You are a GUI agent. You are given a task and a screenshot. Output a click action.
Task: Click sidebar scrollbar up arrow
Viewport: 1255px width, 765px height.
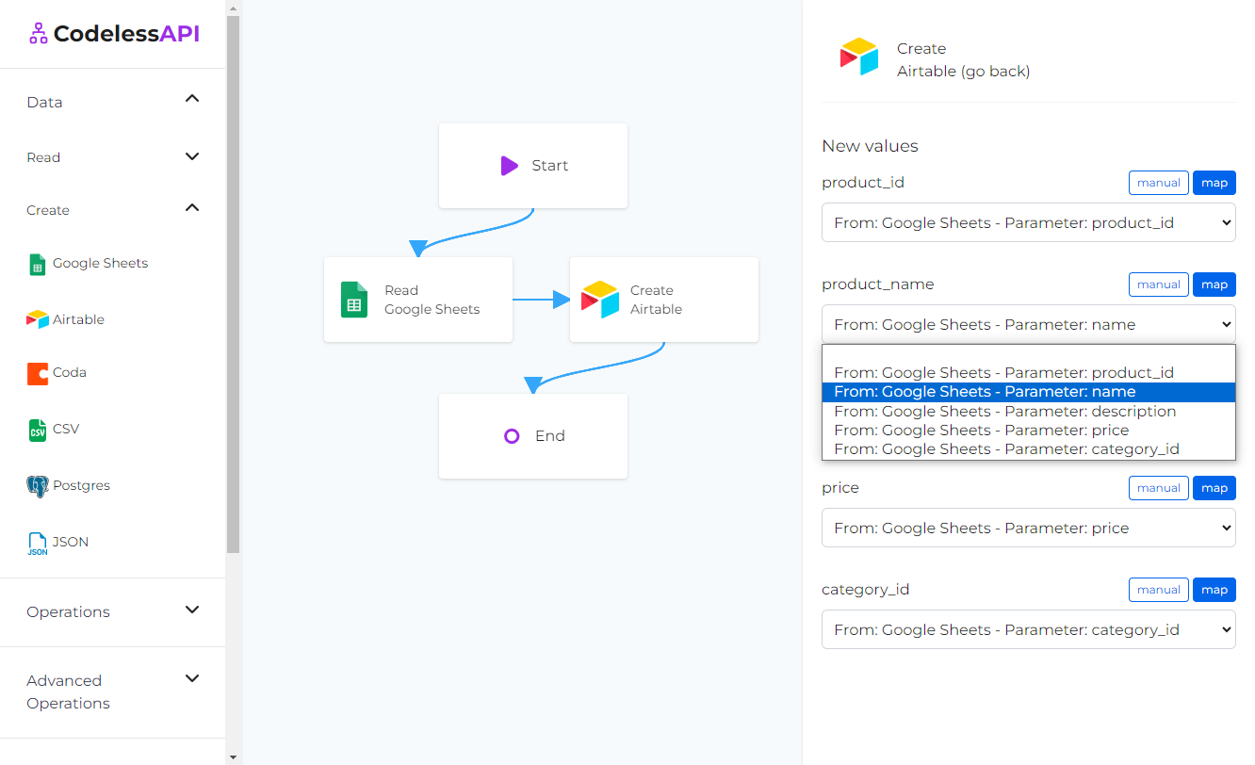(234, 7)
